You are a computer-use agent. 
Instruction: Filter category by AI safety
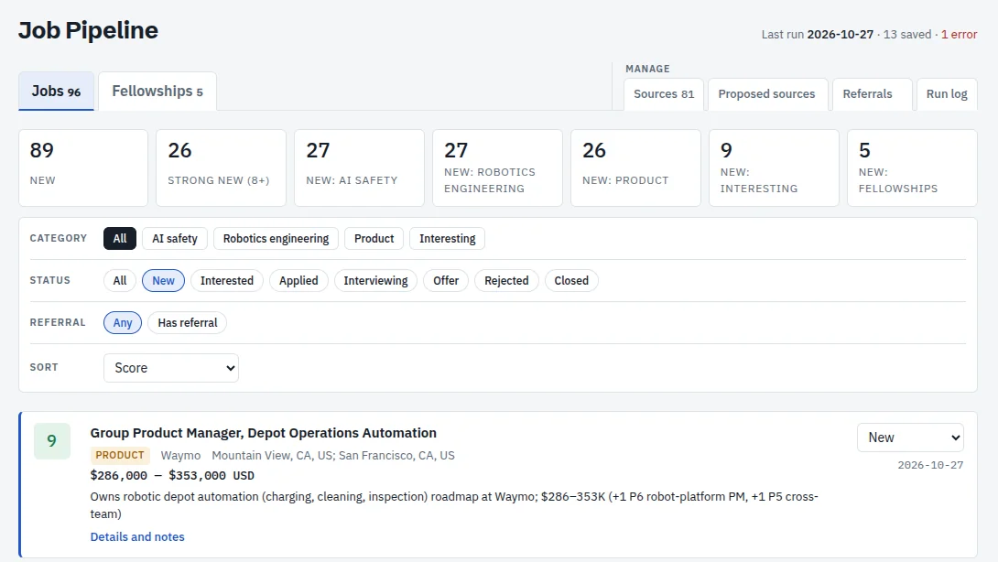click(174, 239)
